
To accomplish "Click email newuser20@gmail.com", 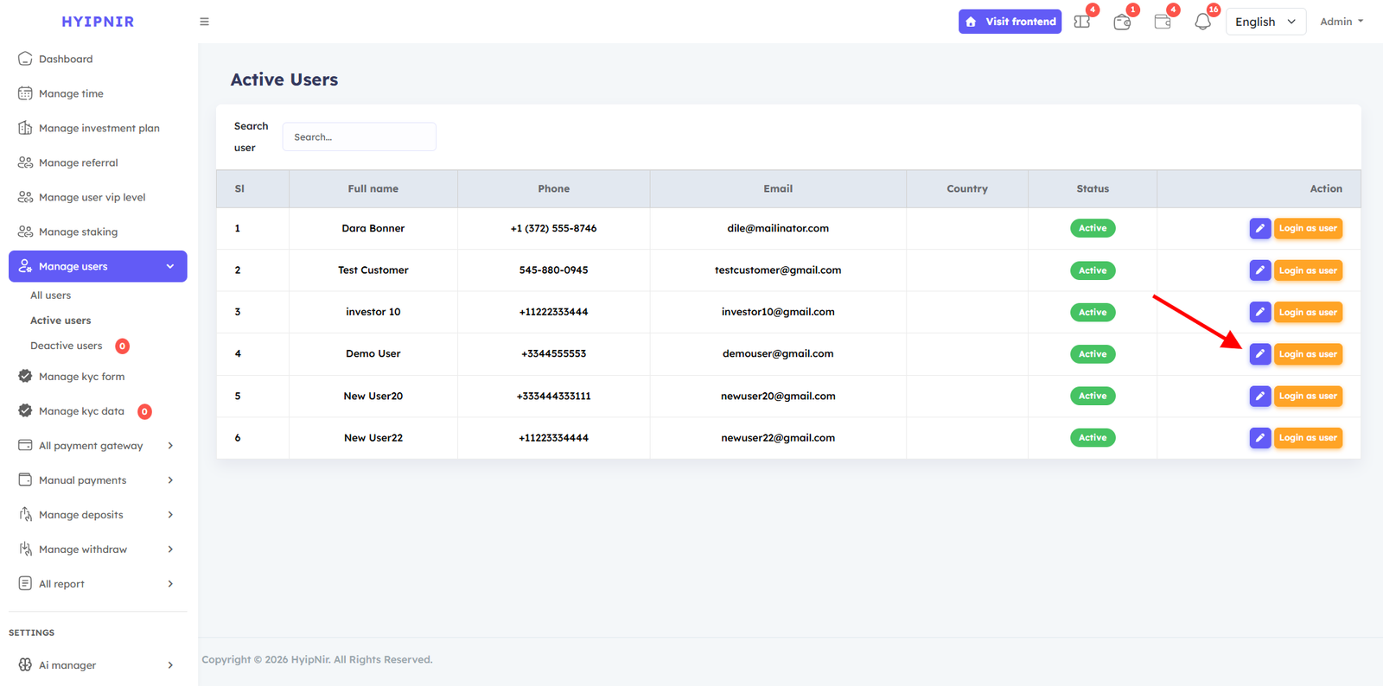I will [778, 396].
